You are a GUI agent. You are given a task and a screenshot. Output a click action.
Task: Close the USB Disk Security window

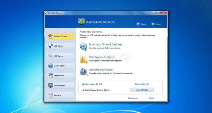click(x=164, y=12)
